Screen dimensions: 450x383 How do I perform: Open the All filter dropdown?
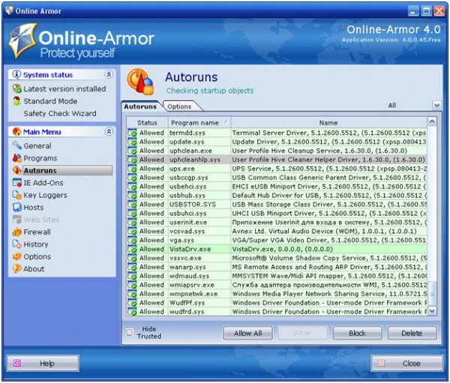[x=436, y=105]
